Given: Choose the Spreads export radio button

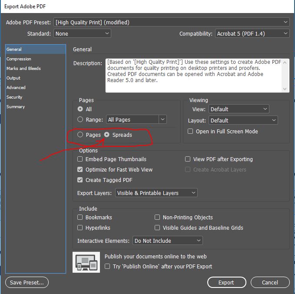Looking at the screenshot, I should 107,135.
